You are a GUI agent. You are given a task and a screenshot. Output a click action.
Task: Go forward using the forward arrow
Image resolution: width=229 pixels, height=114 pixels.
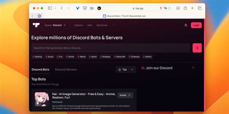pyautogui.click(x=68, y=8)
